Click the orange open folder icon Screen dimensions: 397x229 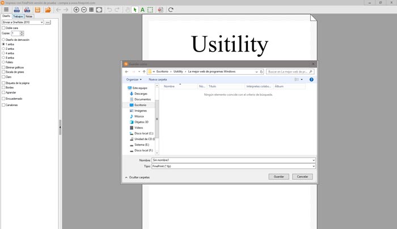pyautogui.click(x=48, y=10)
